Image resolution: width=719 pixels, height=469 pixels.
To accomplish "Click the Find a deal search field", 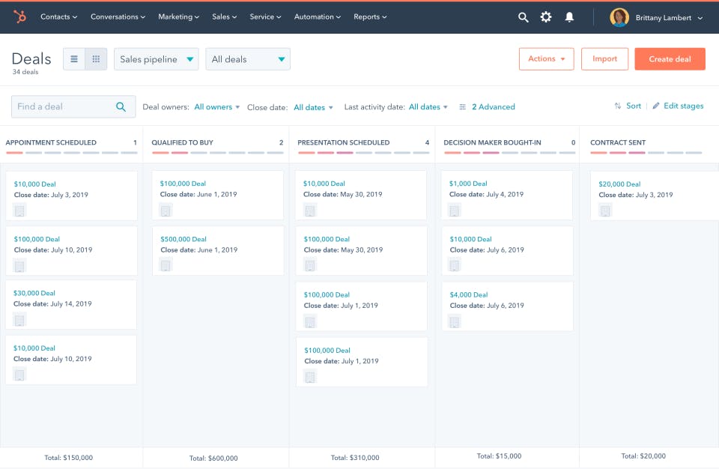I will tap(73, 107).
